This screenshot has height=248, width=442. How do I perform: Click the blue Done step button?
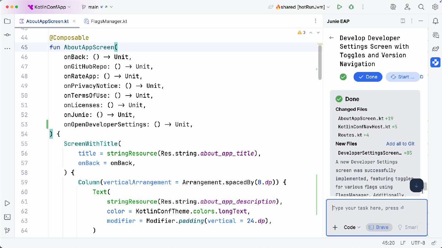pos(368,77)
